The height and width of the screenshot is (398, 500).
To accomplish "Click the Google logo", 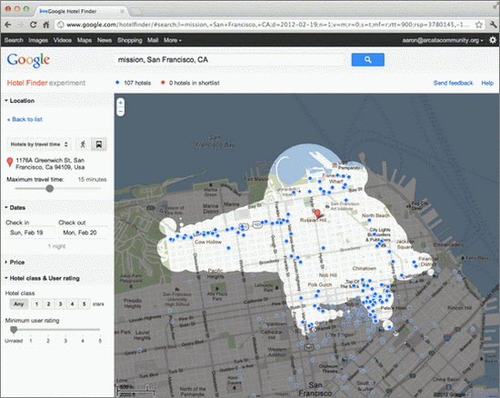I will (x=28, y=60).
